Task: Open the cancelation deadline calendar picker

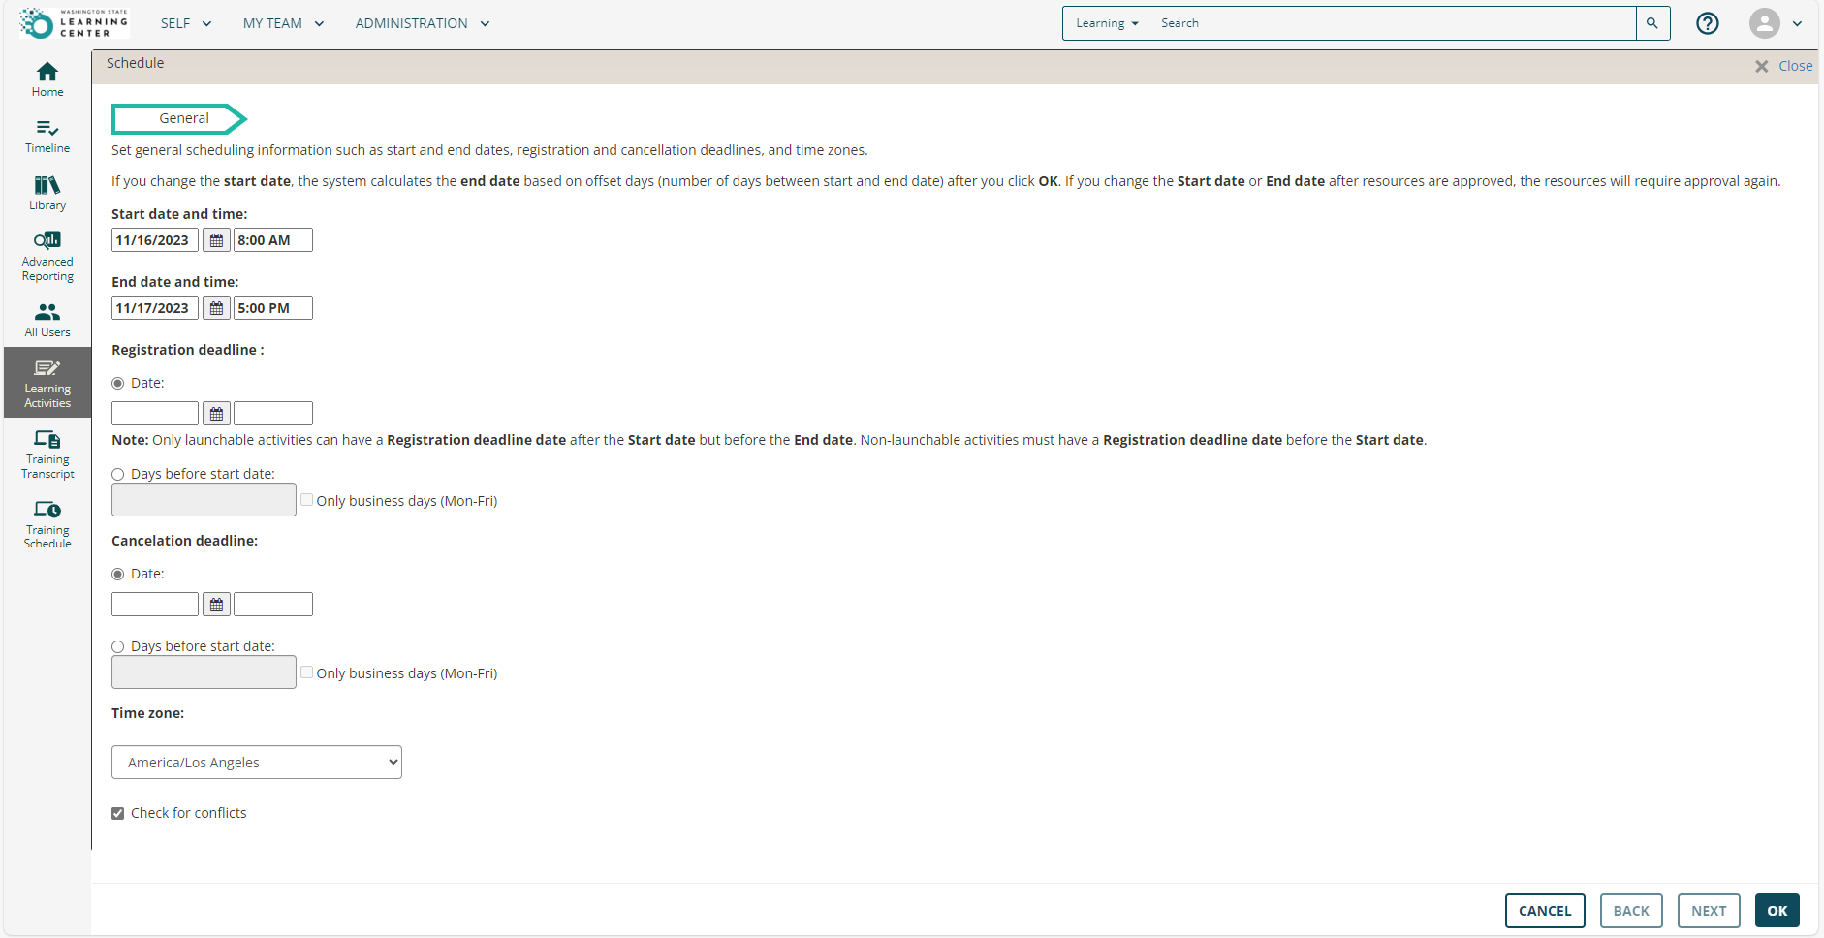Action: [x=216, y=605]
